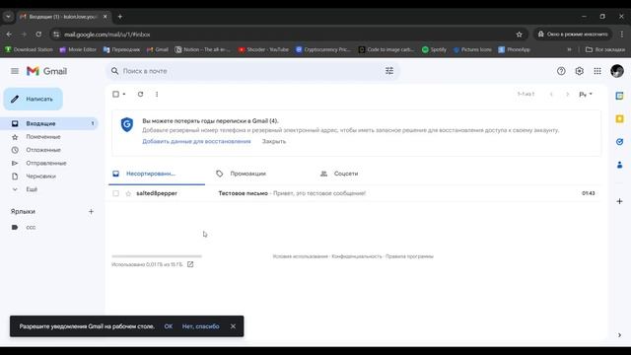The width and height of the screenshot is (631, 355).
Task: Open search filter options icon
Action: (389, 71)
